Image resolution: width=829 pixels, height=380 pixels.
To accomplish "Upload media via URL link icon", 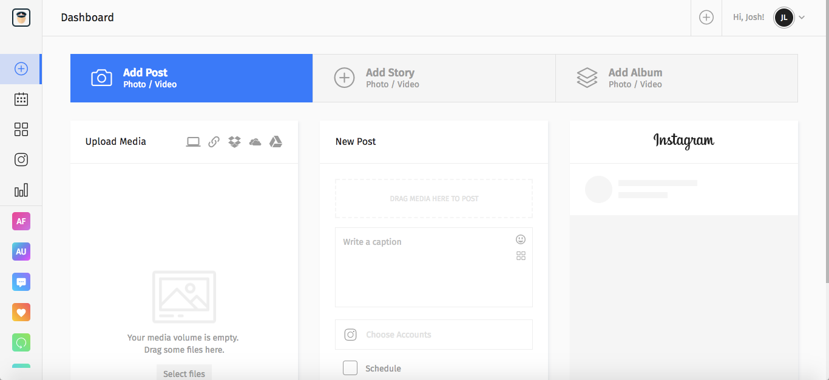I will click(x=214, y=142).
